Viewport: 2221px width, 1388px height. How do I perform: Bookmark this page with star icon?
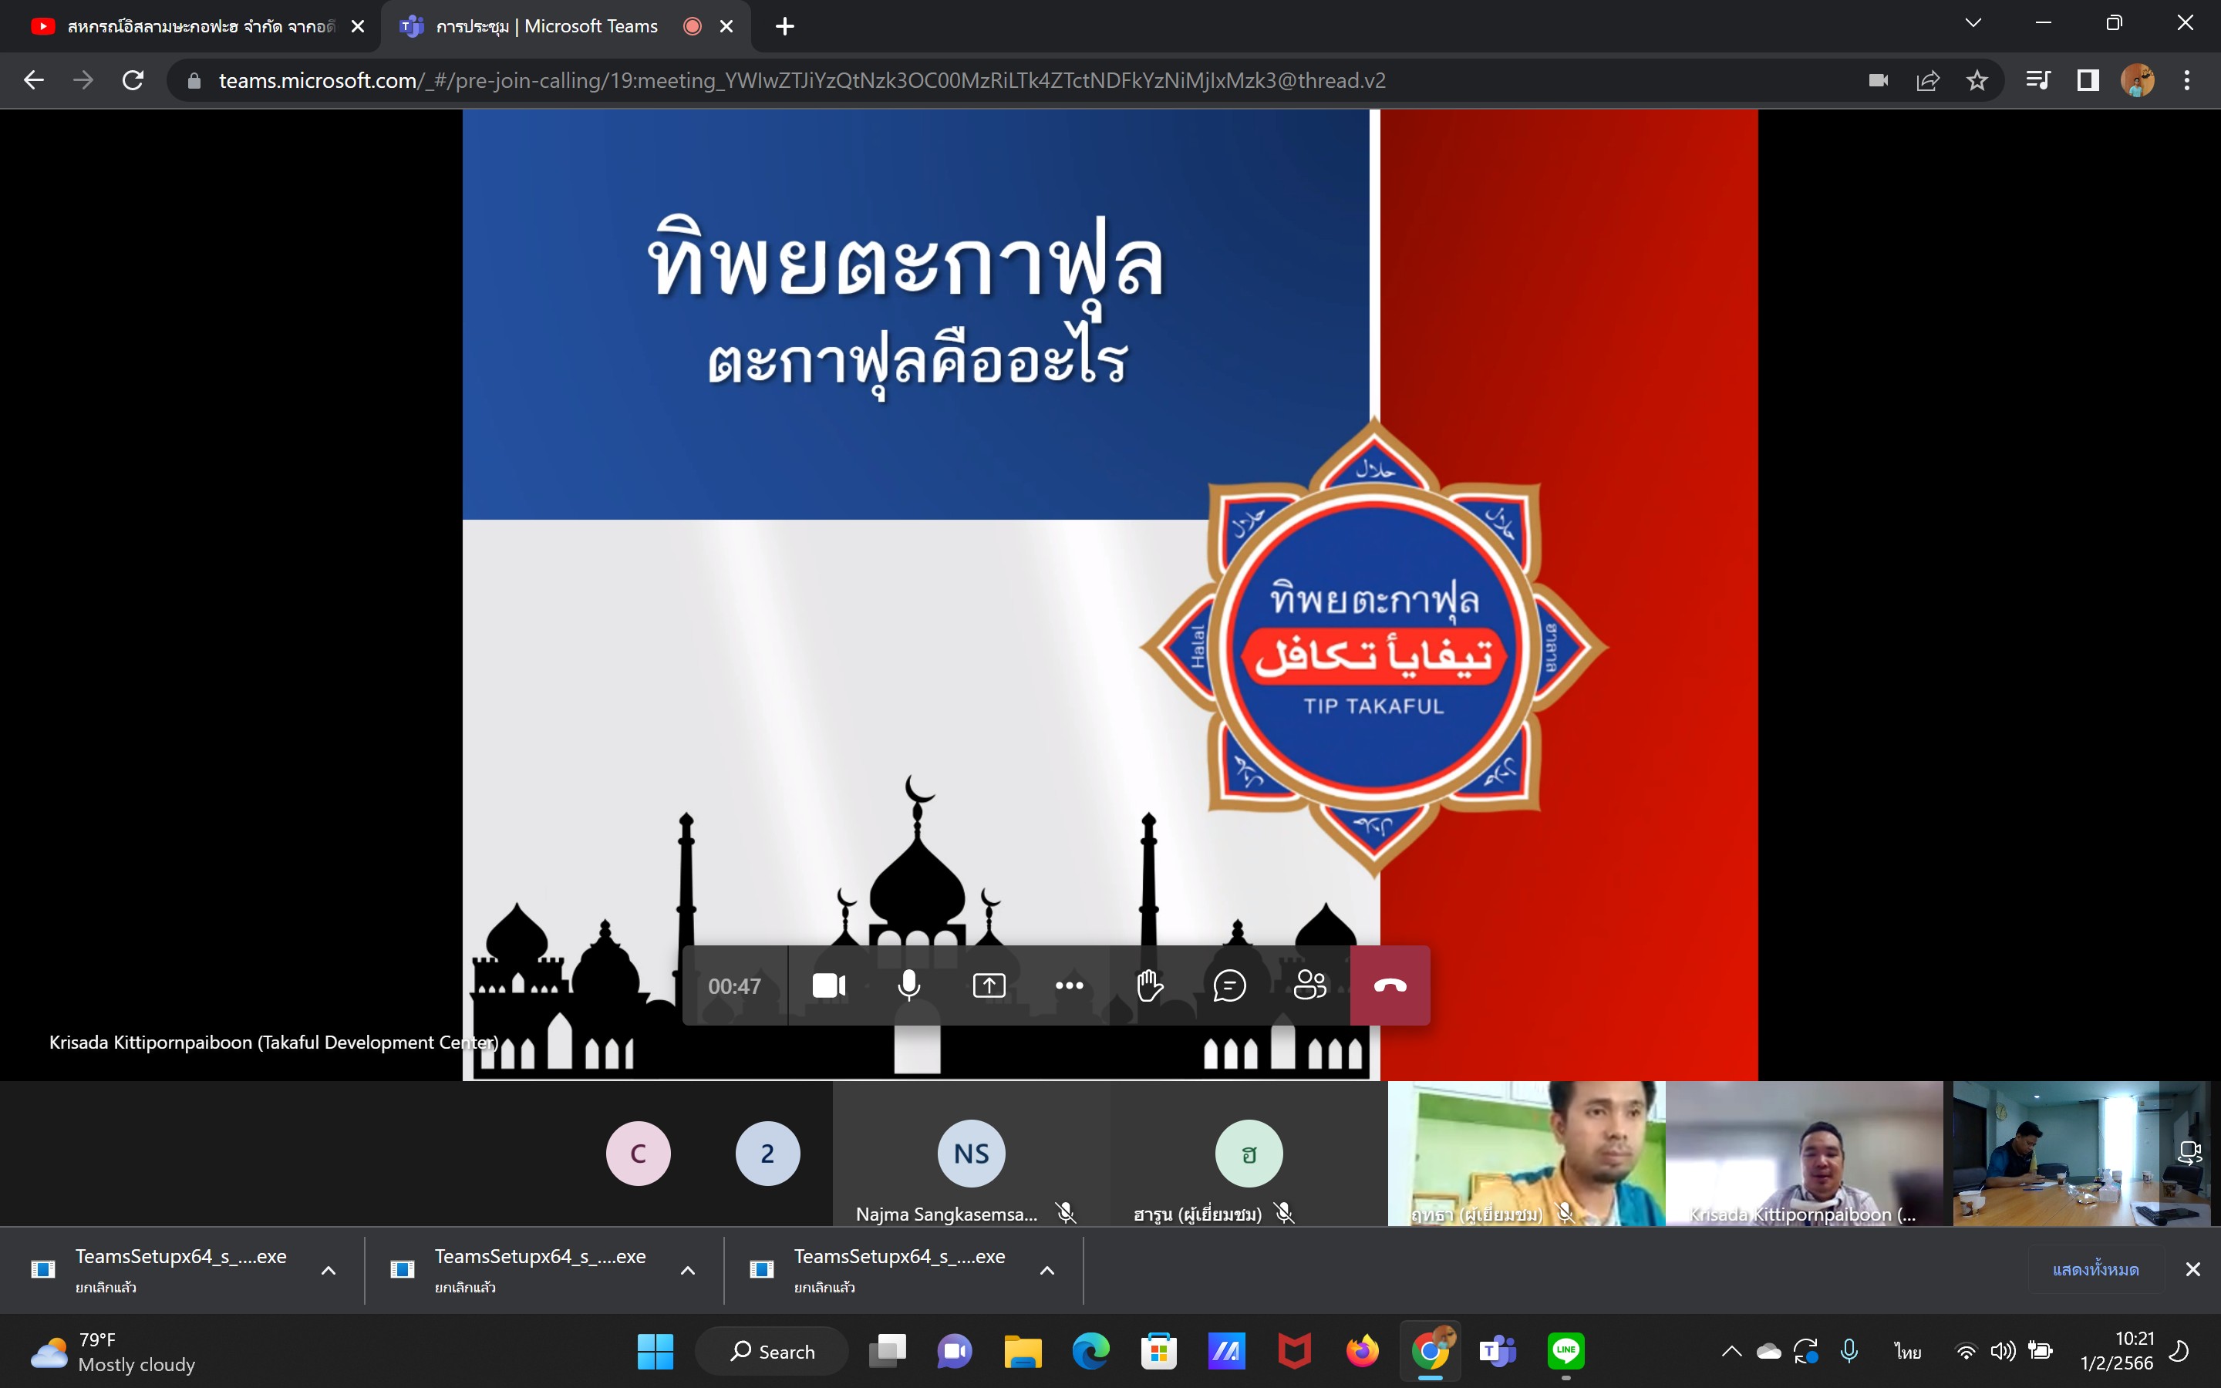click(x=1977, y=81)
